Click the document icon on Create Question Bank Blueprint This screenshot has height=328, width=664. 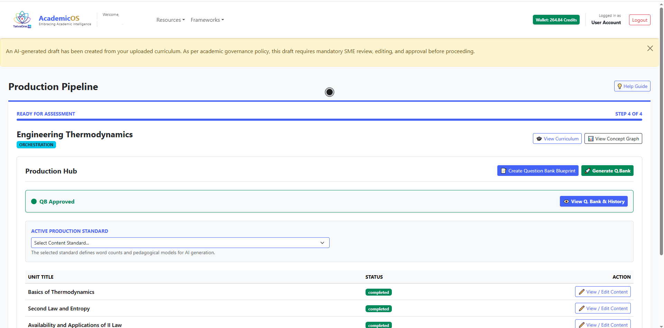(x=504, y=171)
